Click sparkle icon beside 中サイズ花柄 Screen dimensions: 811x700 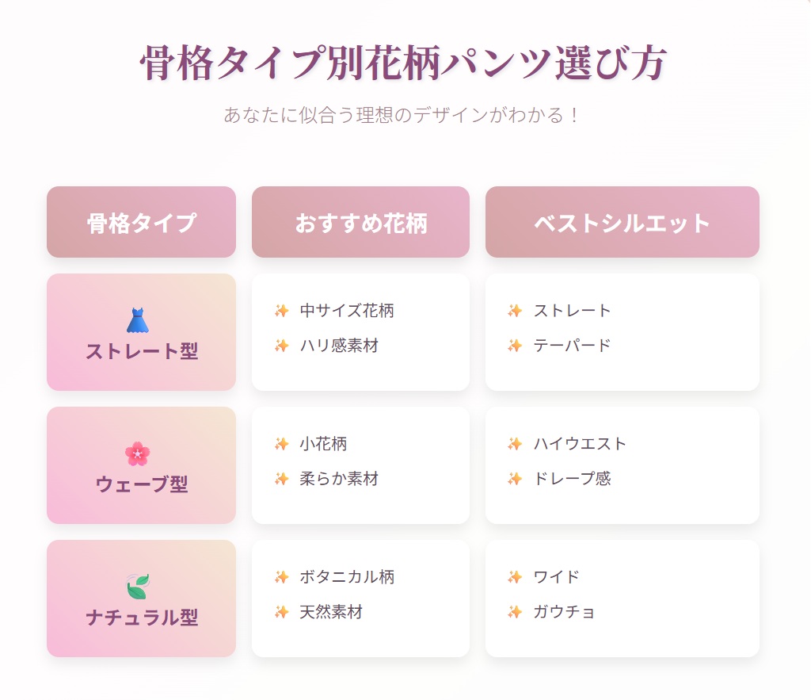click(x=281, y=311)
